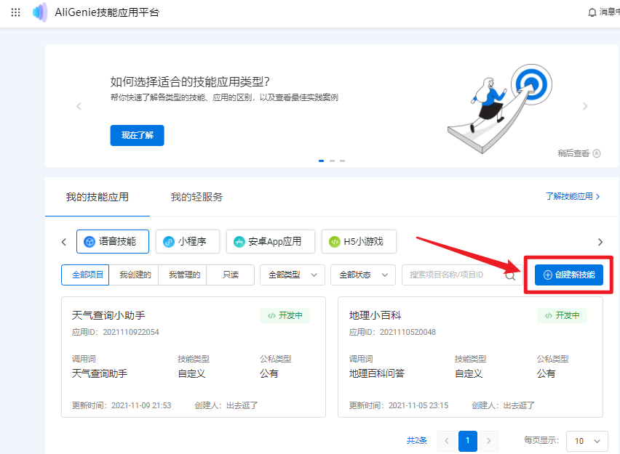Select page 1 in pagination

(468, 441)
